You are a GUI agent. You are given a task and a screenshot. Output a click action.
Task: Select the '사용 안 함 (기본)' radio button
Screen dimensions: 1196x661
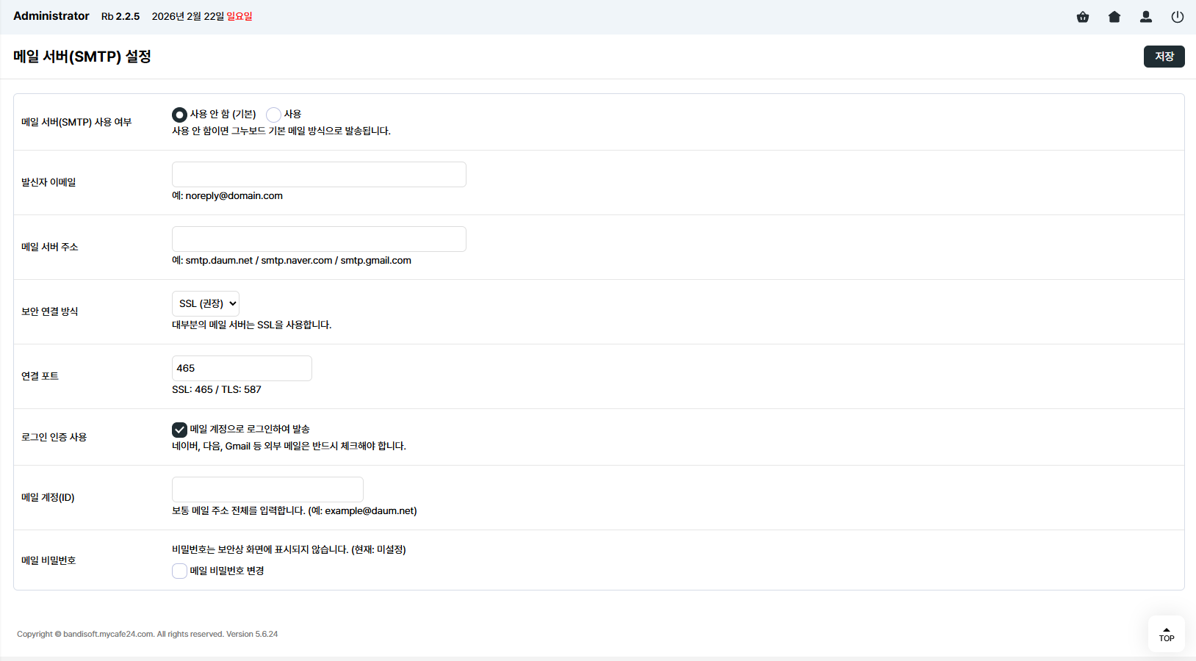179,115
